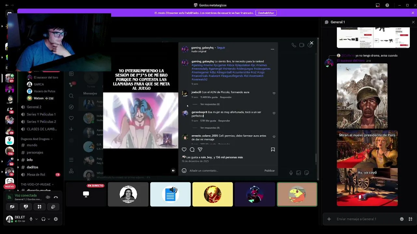
Task: Open noise suppression waveform icon
Action: 48,197
